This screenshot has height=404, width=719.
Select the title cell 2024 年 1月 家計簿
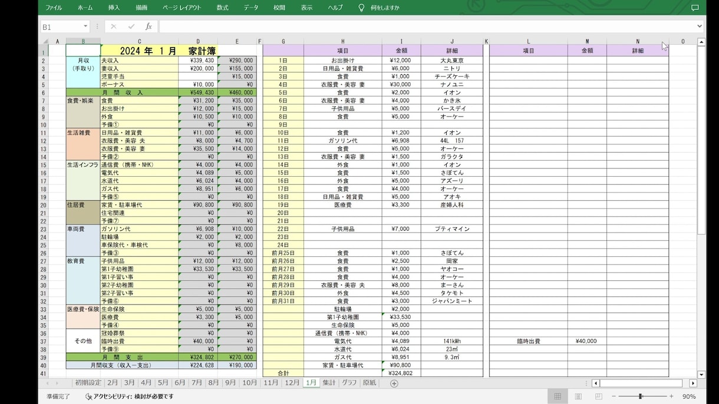160,51
